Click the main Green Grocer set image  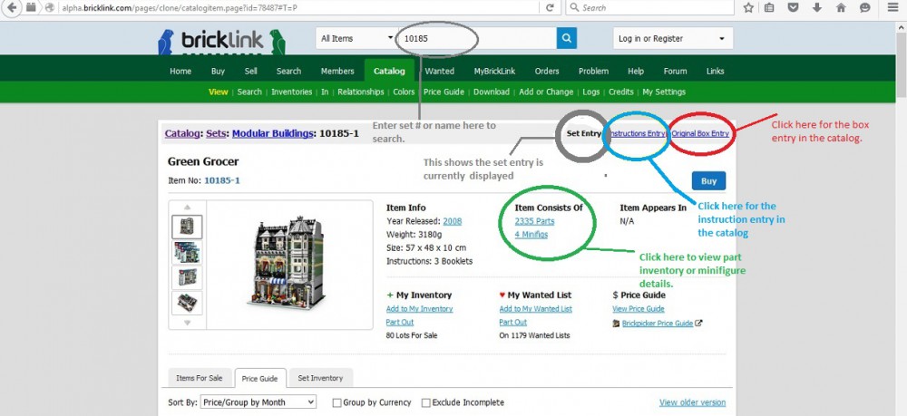tap(287, 262)
